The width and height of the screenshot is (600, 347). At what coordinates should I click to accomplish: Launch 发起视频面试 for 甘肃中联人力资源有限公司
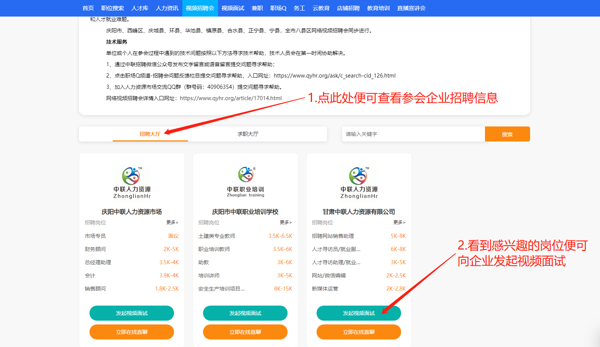point(359,313)
